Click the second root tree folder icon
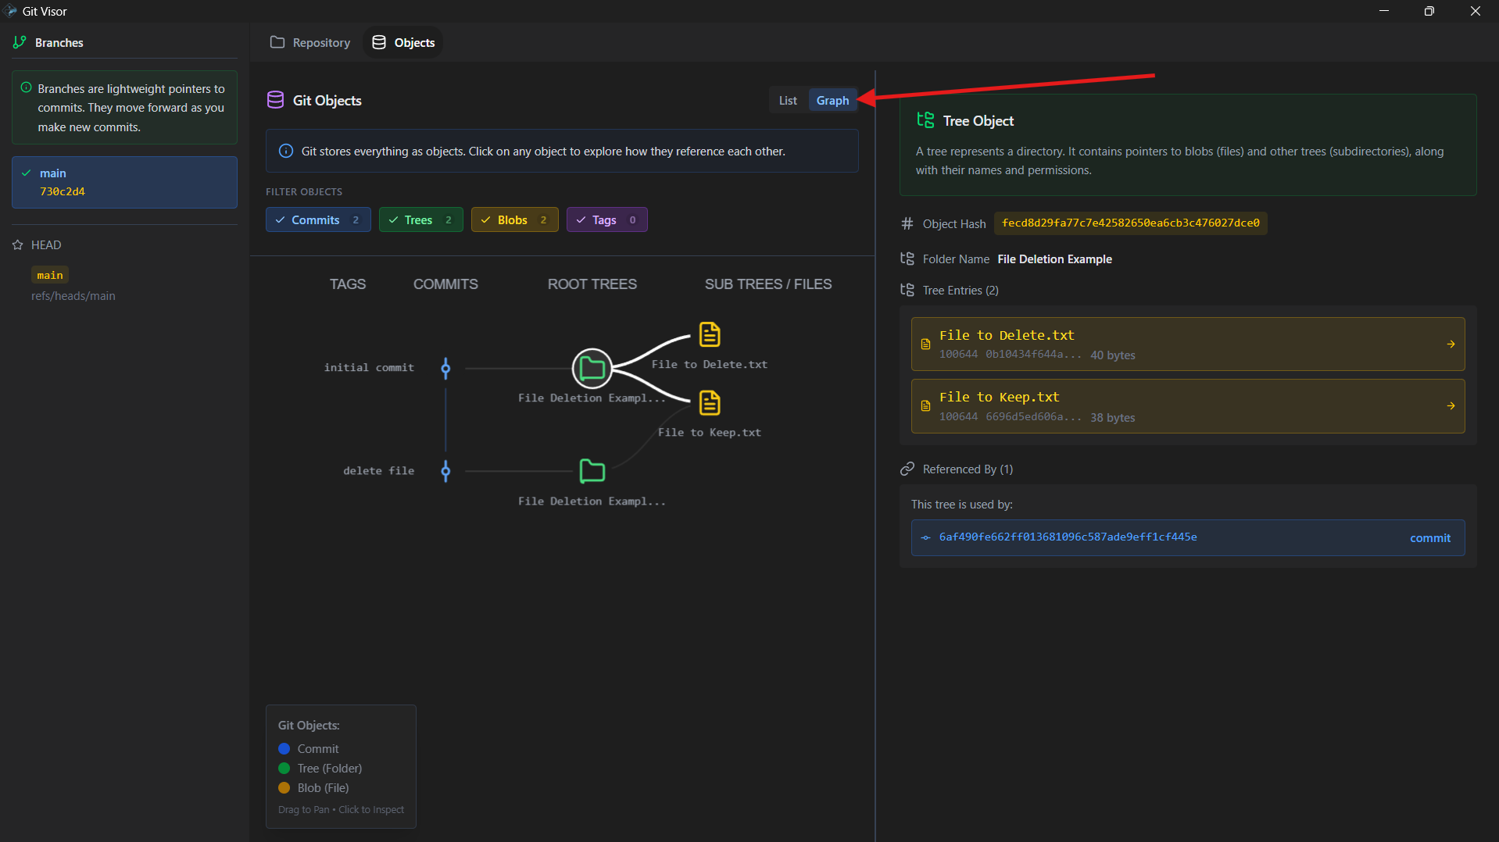The width and height of the screenshot is (1499, 842). point(592,471)
